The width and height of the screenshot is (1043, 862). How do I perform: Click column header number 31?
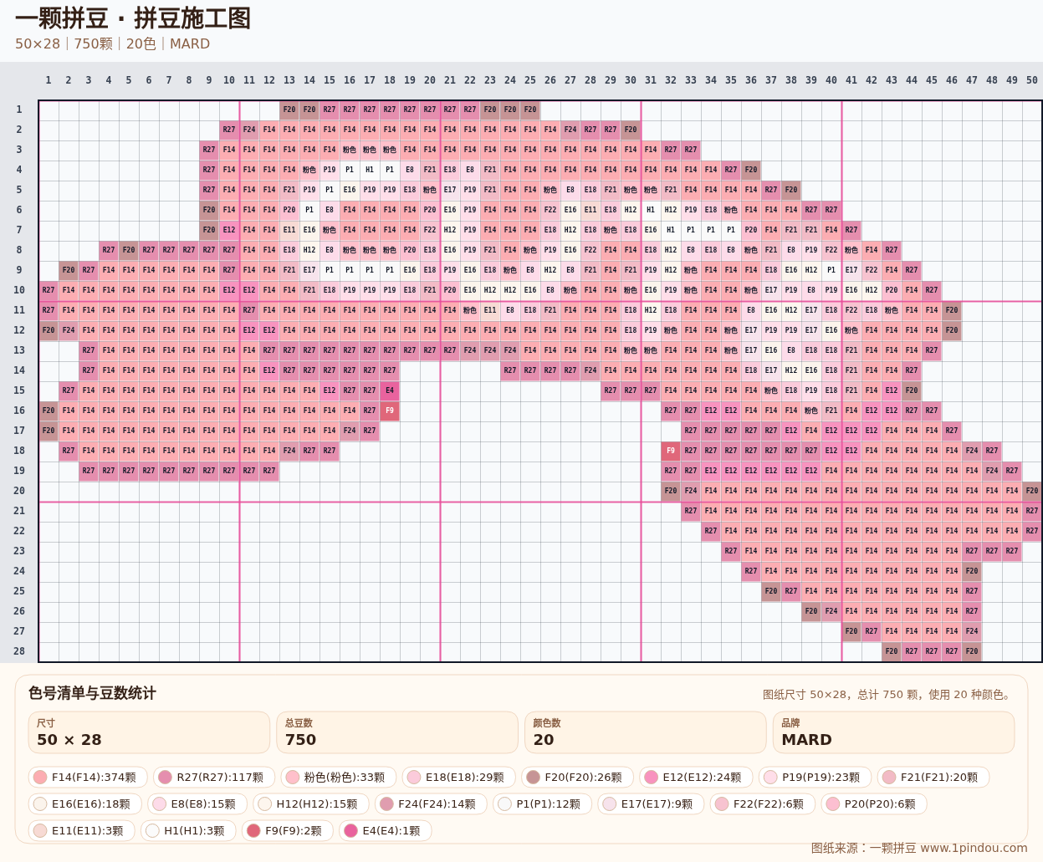tap(651, 80)
